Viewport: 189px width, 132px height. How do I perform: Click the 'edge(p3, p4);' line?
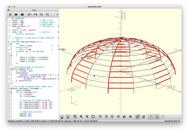tap(26, 116)
